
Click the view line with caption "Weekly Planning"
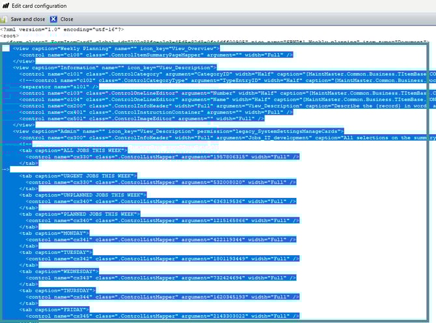pos(116,49)
